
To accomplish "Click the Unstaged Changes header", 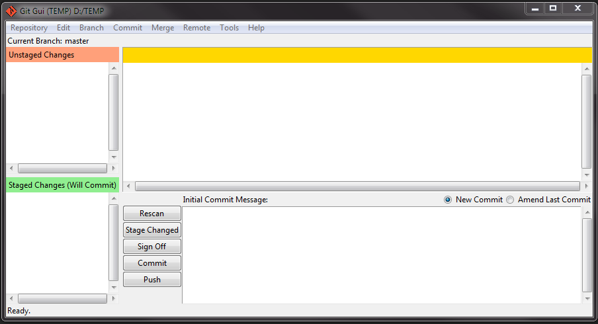I will 63,55.
